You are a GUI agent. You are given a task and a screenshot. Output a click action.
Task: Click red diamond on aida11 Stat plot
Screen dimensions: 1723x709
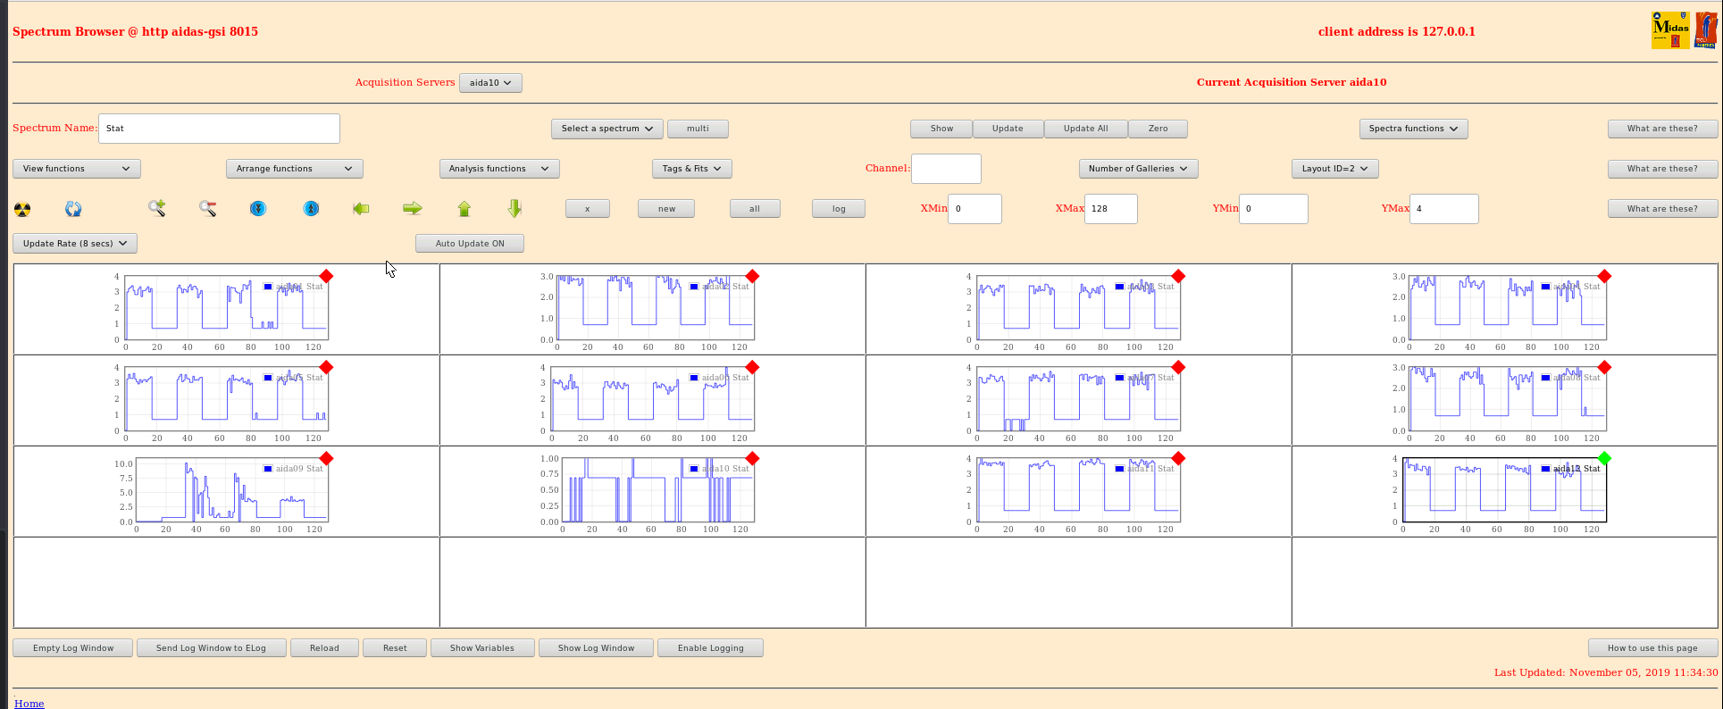(x=1178, y=458)
